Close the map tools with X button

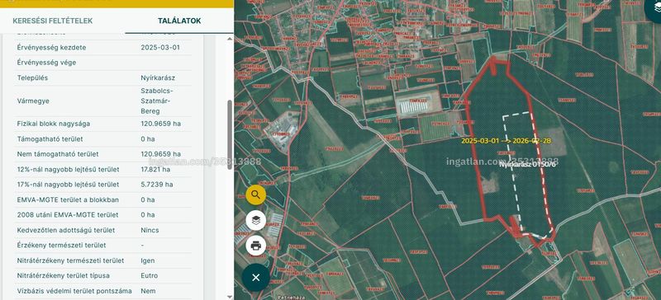click(255, 277)
